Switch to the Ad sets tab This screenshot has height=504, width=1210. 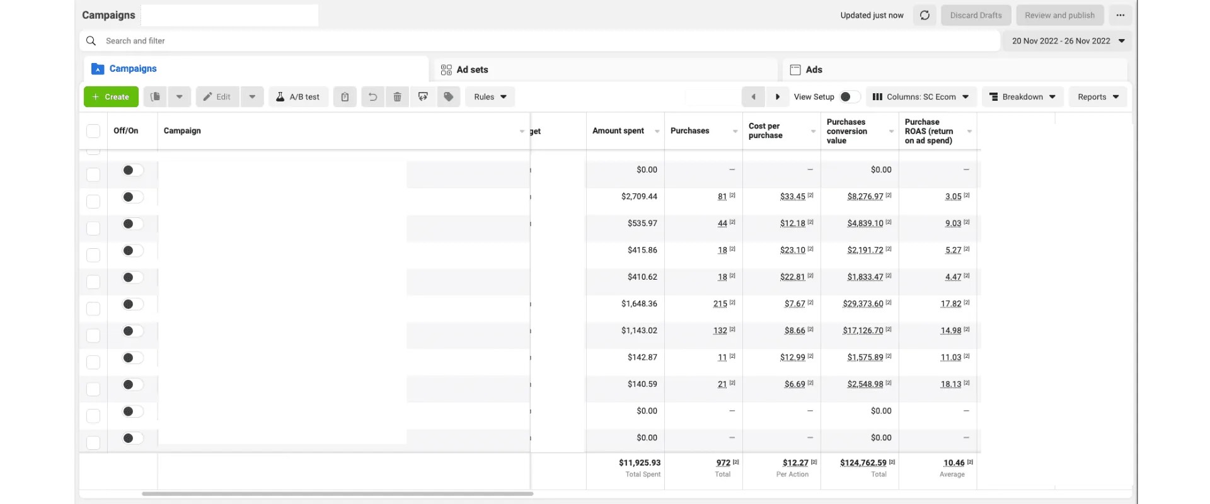pos(472,70)
